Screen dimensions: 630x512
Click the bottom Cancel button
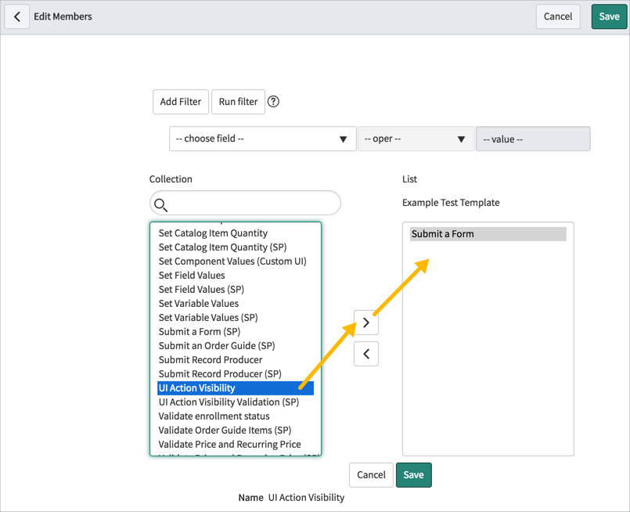[x=370, y=474]
